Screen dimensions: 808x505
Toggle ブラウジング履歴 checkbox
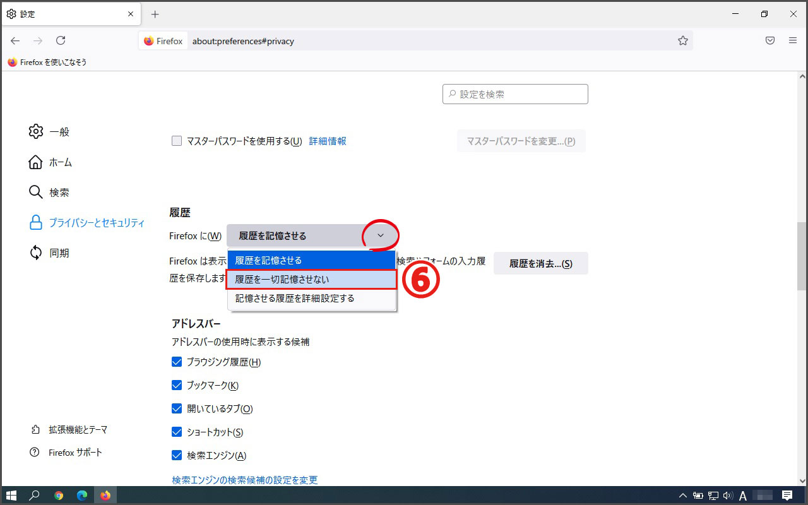(177, 362)
